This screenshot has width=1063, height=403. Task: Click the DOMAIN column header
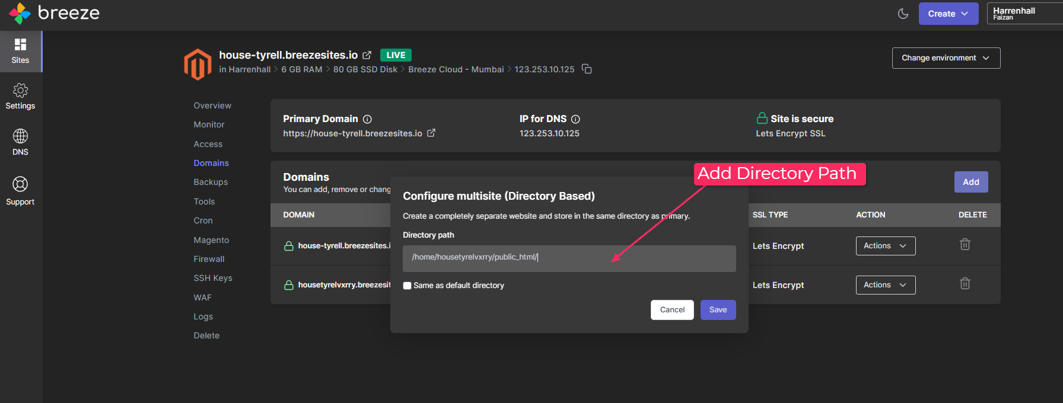tap(299, 215)
